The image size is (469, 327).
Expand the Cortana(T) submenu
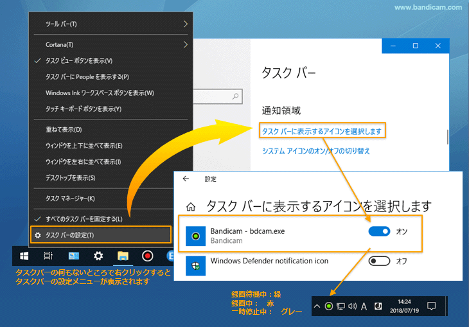(111, 44)
